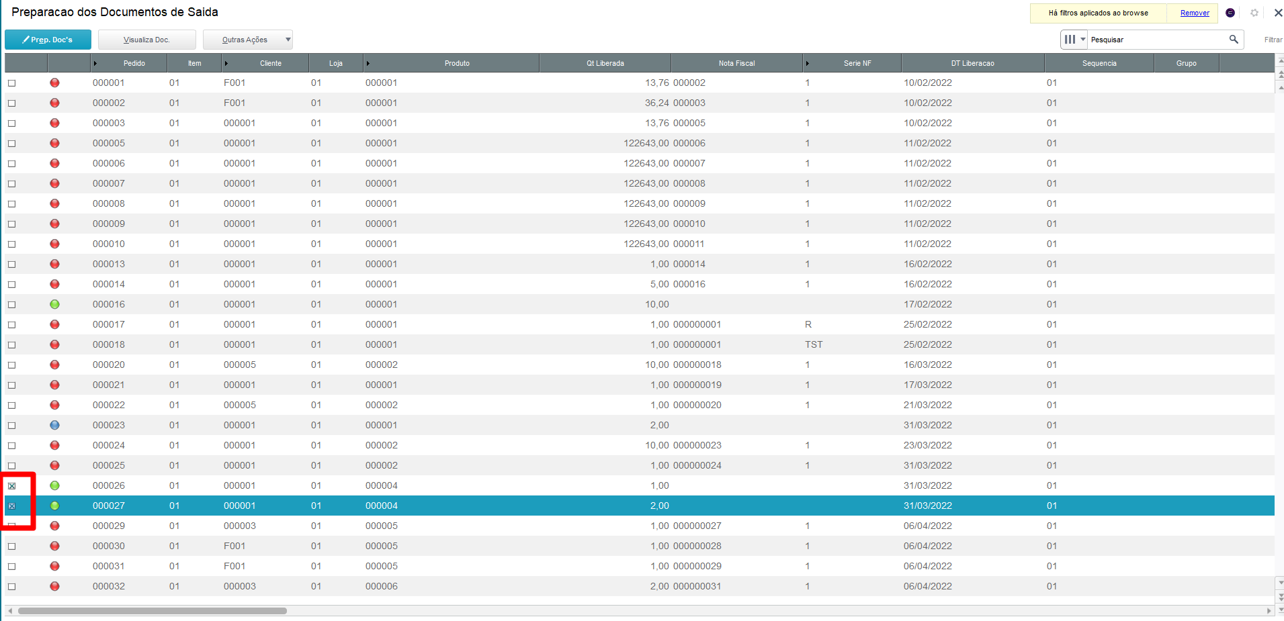The image size is (1284, 621).
Task: Select checkbox on pedido 000016 row
Action: [x=11, y=305]
